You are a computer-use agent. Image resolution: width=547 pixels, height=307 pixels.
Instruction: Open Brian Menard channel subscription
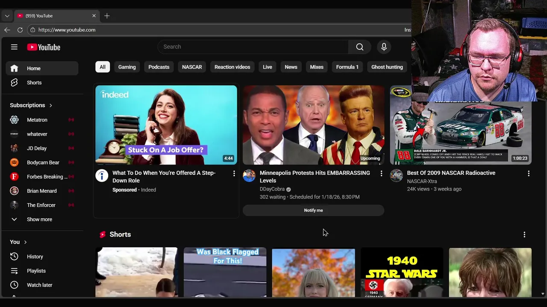pyautogui.click(x=42, y=191)
